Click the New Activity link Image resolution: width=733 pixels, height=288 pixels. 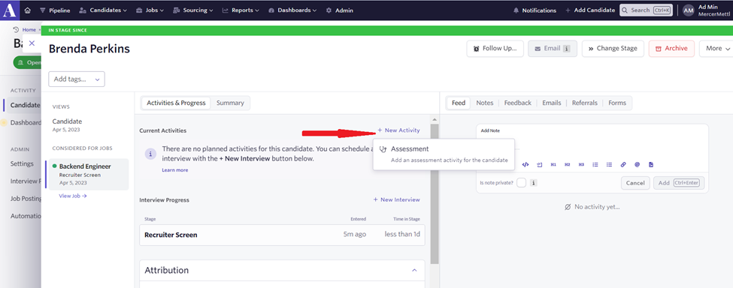398,130
